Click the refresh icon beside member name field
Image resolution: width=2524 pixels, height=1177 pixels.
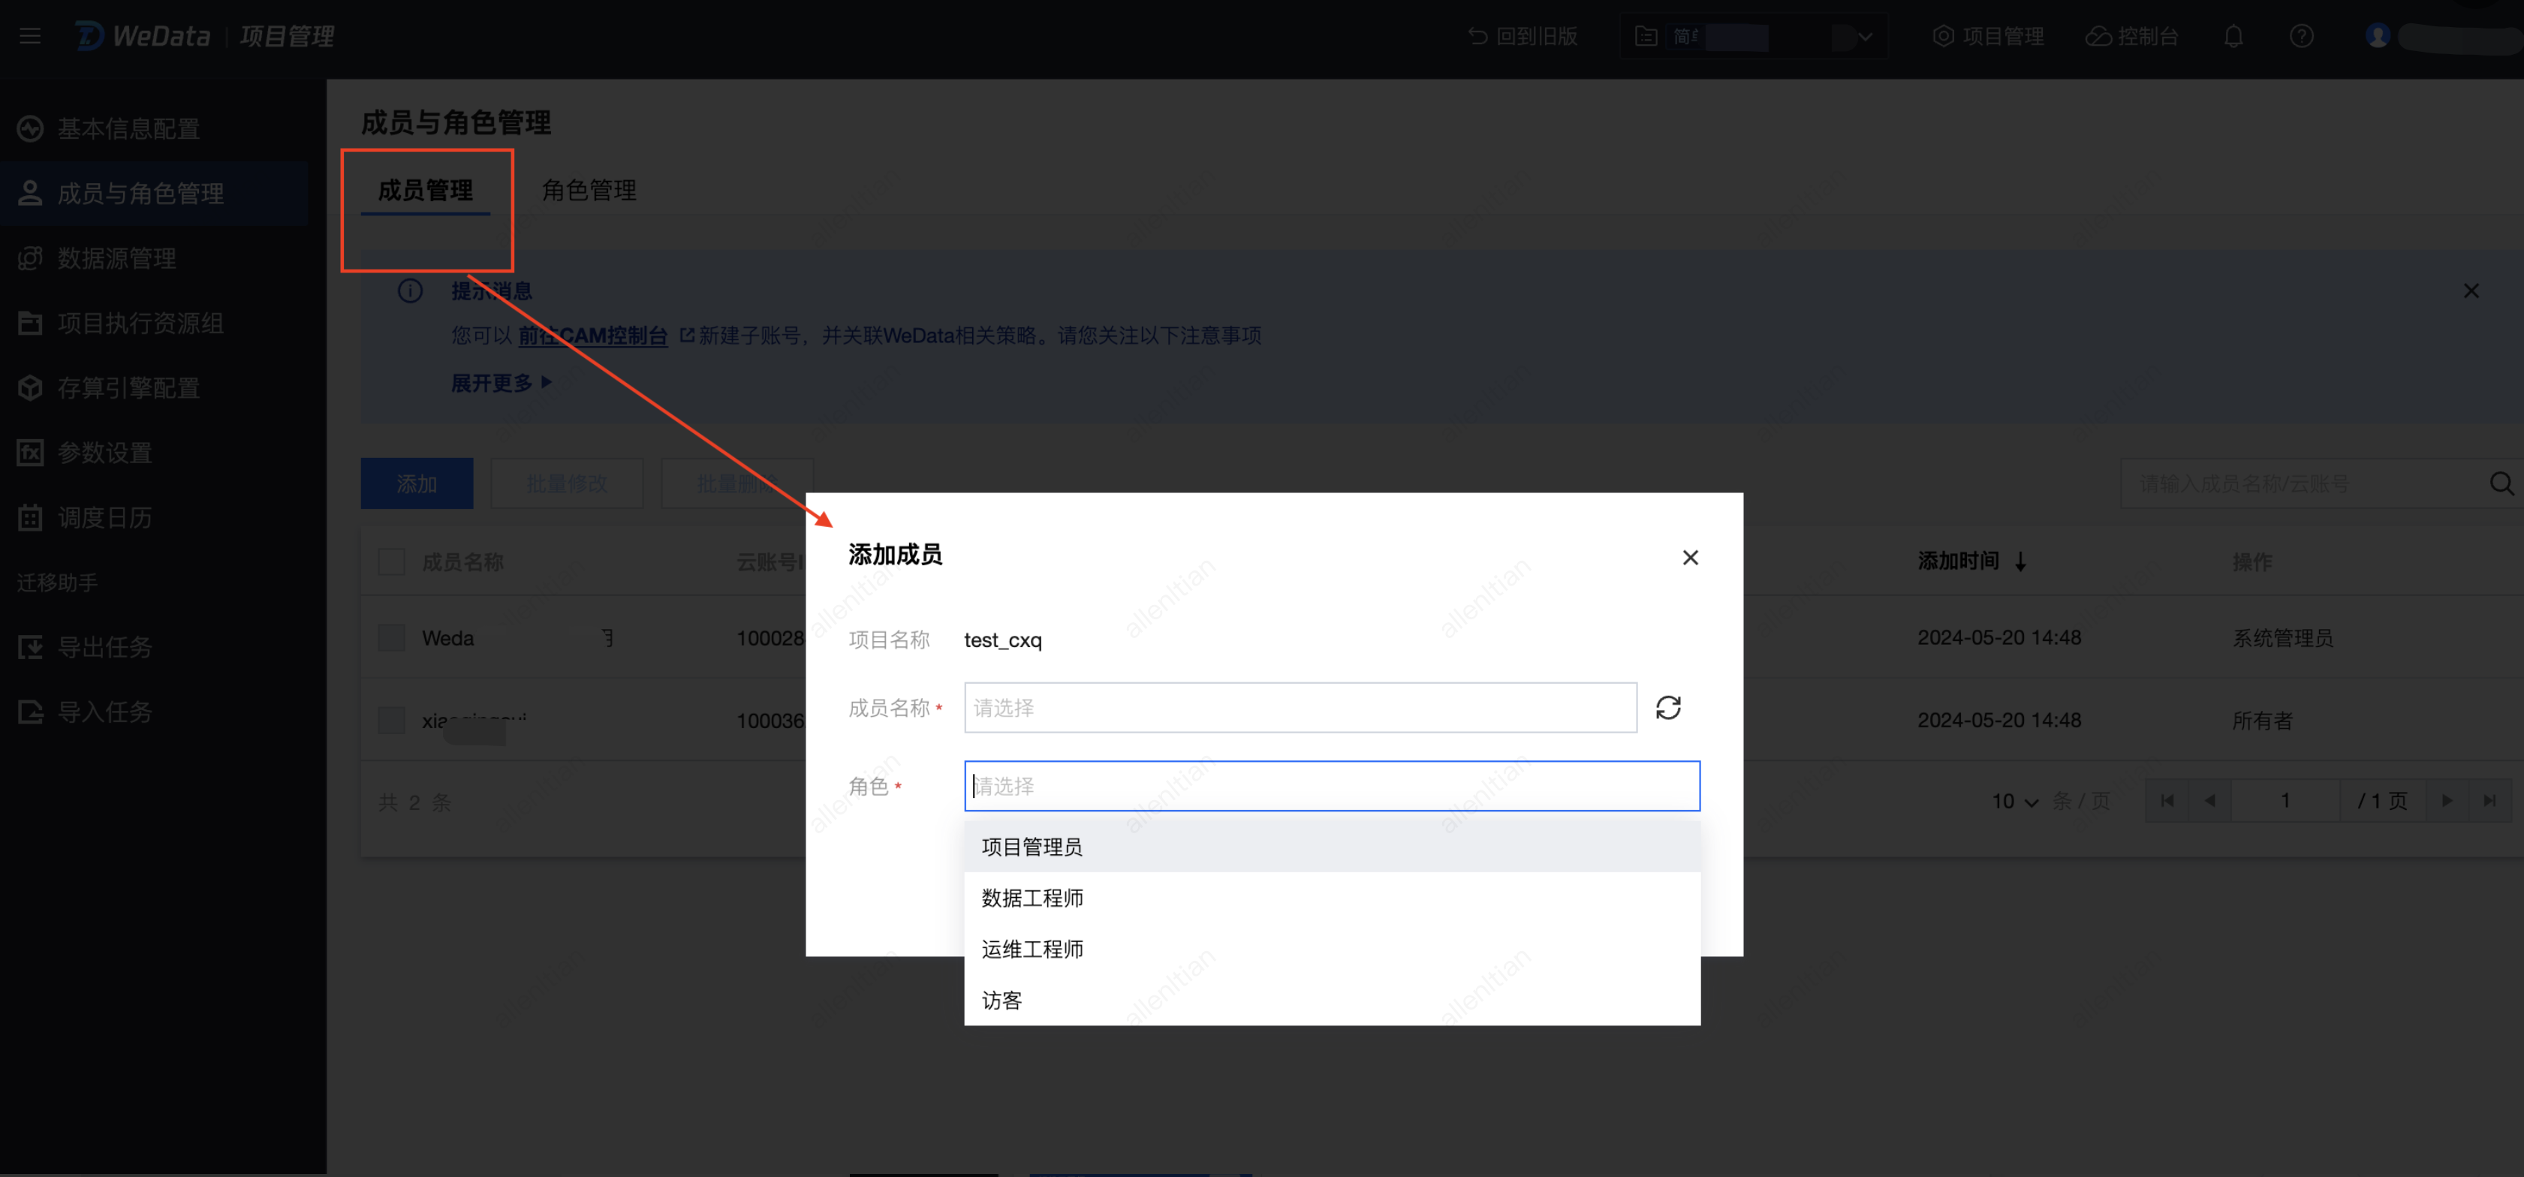(x=1667, y=708)
